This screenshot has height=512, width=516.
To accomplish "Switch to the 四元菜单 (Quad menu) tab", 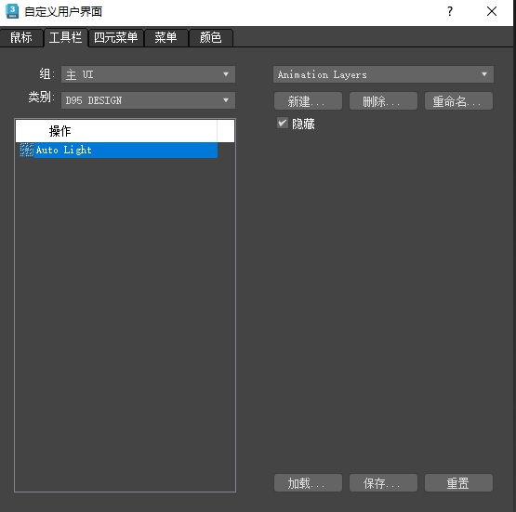I will click(x=116, y=37).
